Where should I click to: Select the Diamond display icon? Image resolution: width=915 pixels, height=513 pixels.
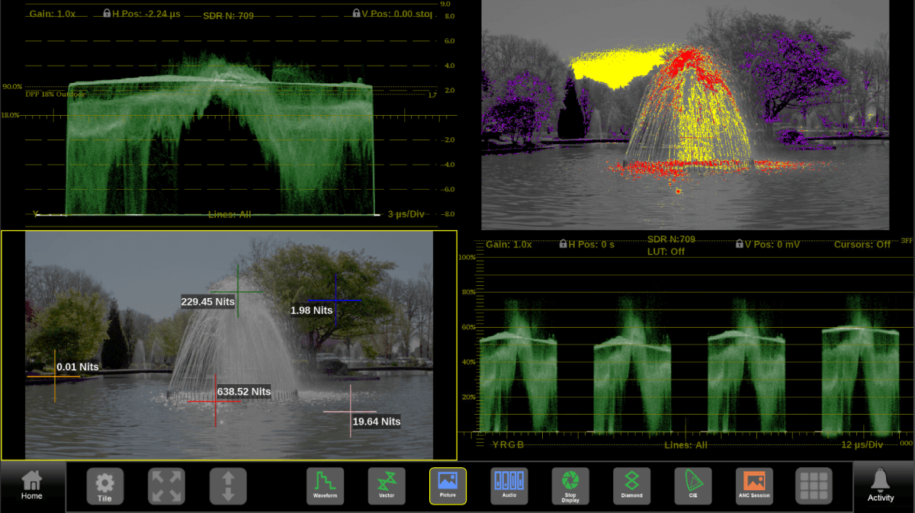631,486
